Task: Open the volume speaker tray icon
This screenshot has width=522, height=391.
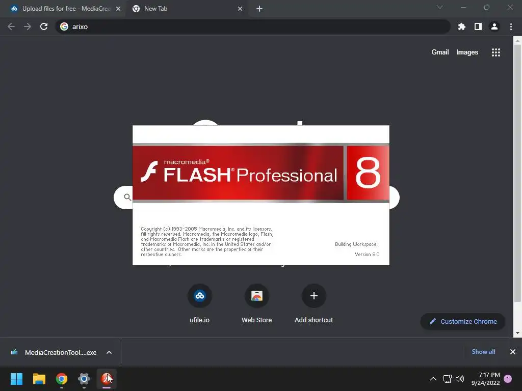Action: (460, 379)
